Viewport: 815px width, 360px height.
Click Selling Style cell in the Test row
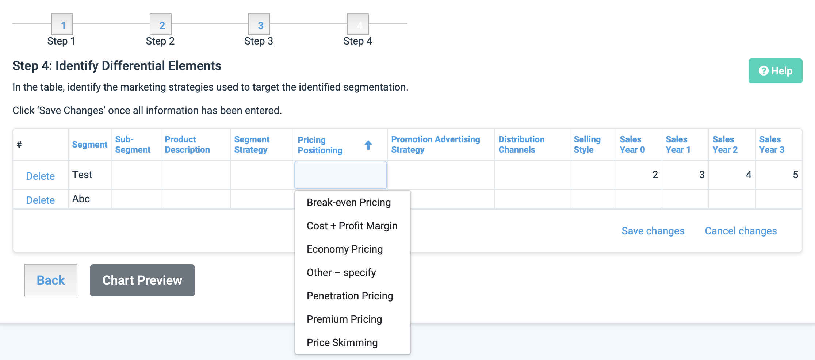593,175
